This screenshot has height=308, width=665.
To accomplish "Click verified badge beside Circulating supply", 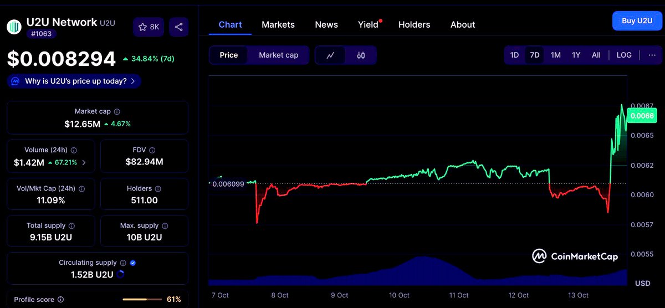I will (132, 263).
